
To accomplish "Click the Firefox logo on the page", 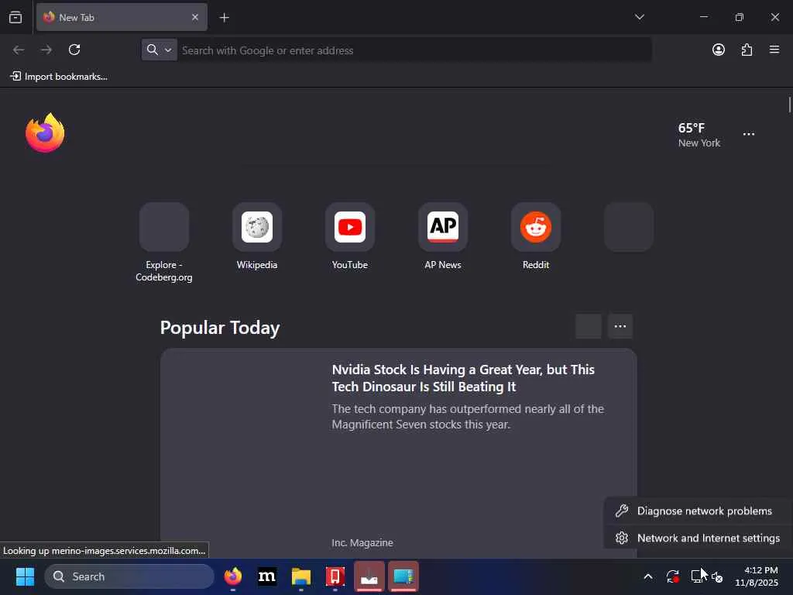I will 45,132.
